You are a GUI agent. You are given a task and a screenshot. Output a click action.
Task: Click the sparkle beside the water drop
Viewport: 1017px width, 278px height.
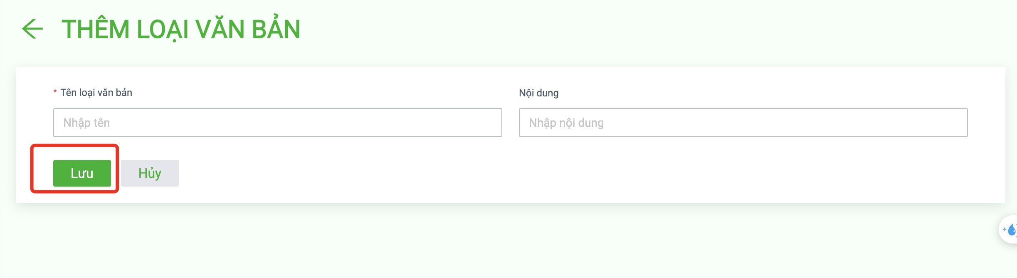tap(1004, 229)
